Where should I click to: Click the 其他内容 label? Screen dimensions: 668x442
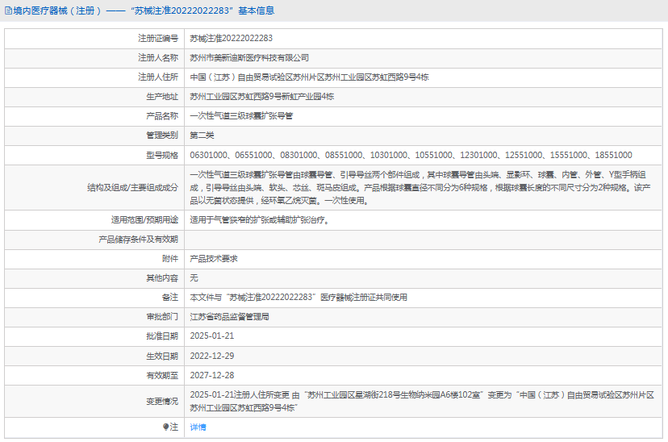click(x=162, y=278)
